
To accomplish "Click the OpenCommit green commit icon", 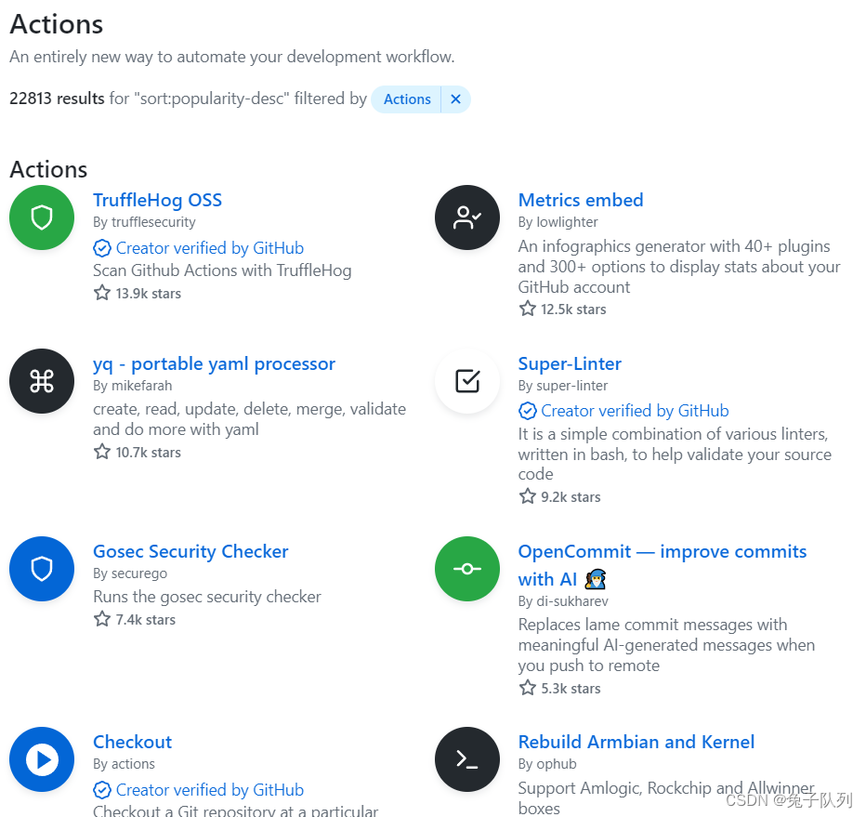I will point(467,569).
